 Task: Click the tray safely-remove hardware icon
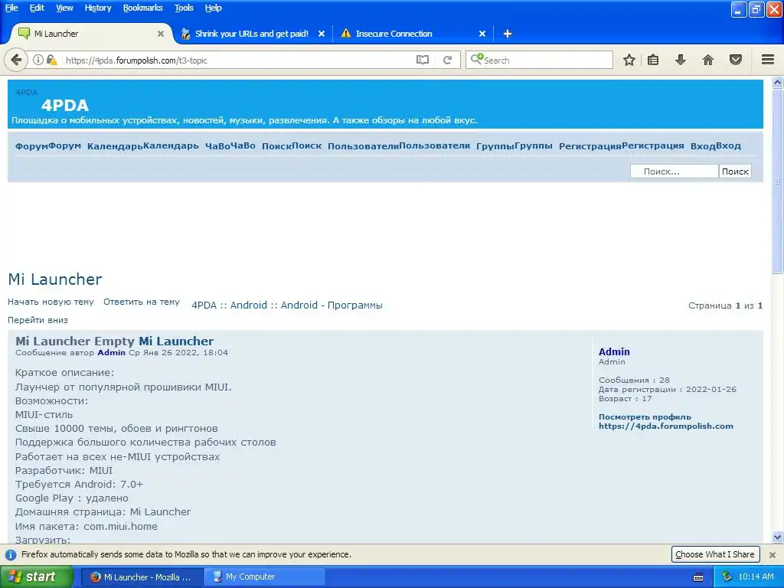coord(727,577)
